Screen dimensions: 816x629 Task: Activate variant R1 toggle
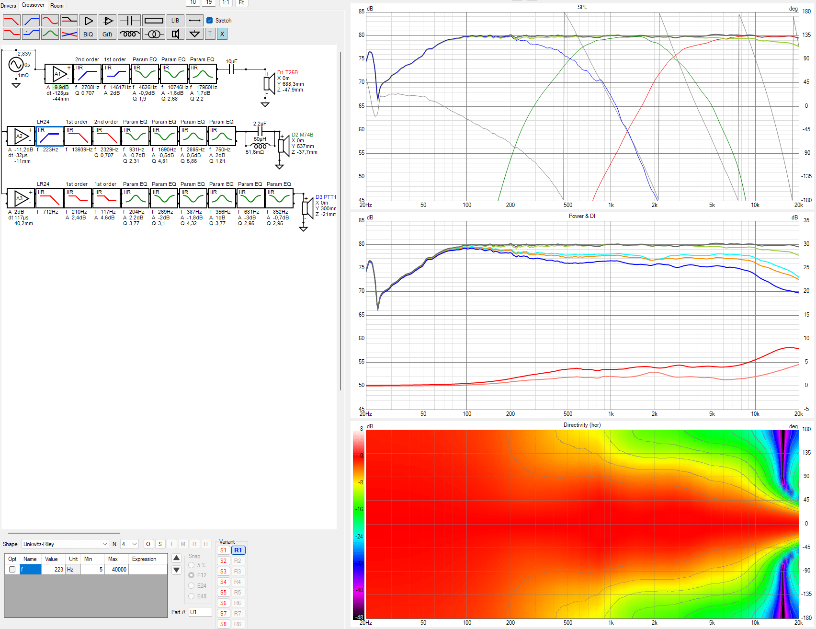238,550
